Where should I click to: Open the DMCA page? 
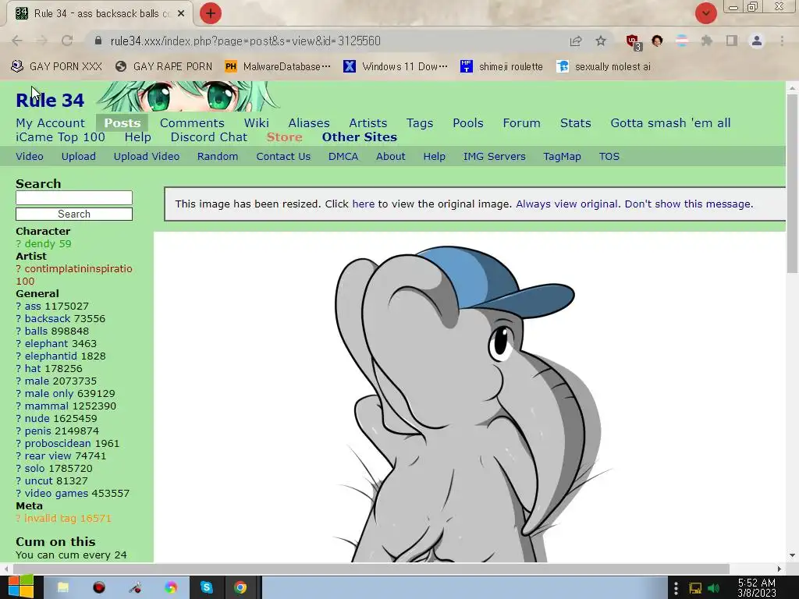pos(343,156)
